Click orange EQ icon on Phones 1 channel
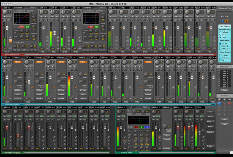The image size is (233, 157). pos(125,141)
